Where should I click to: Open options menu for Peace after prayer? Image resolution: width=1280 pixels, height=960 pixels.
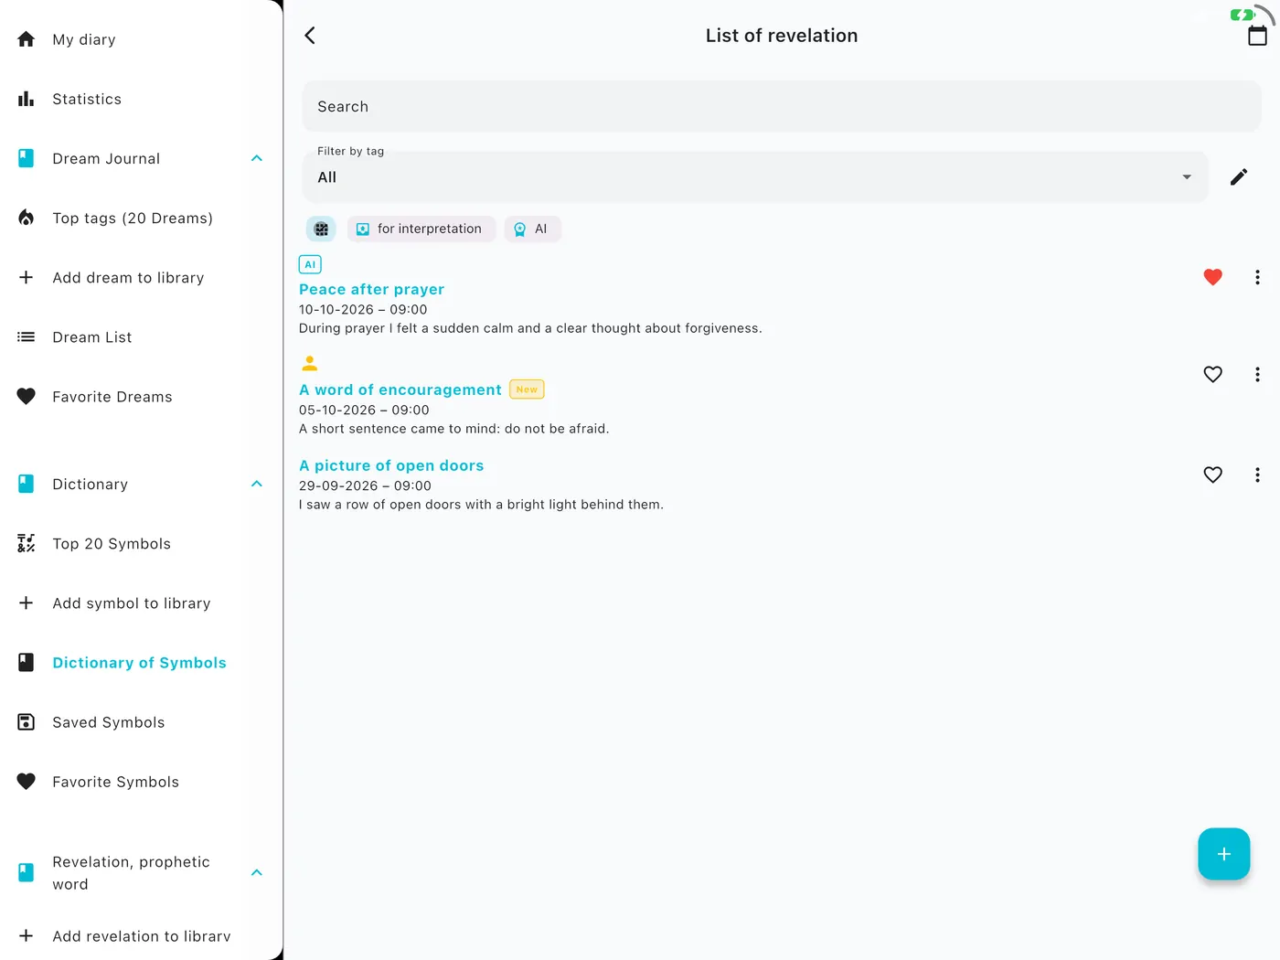point(1257,277)
